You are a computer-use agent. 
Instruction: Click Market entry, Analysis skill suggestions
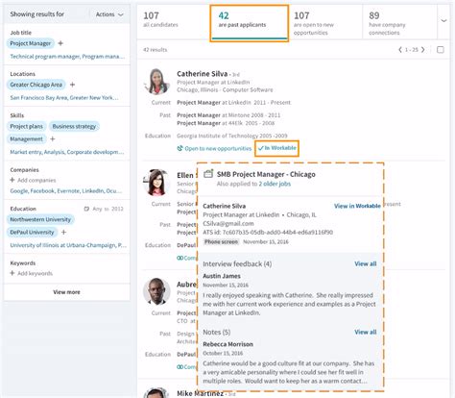tap(67, 152)
